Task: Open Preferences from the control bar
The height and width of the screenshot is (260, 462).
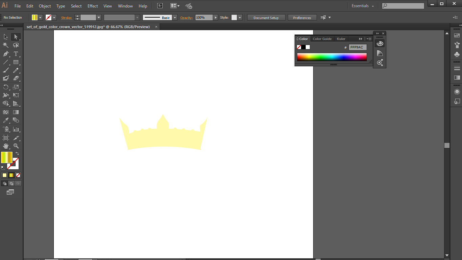Action: click(x=302, y=17)
